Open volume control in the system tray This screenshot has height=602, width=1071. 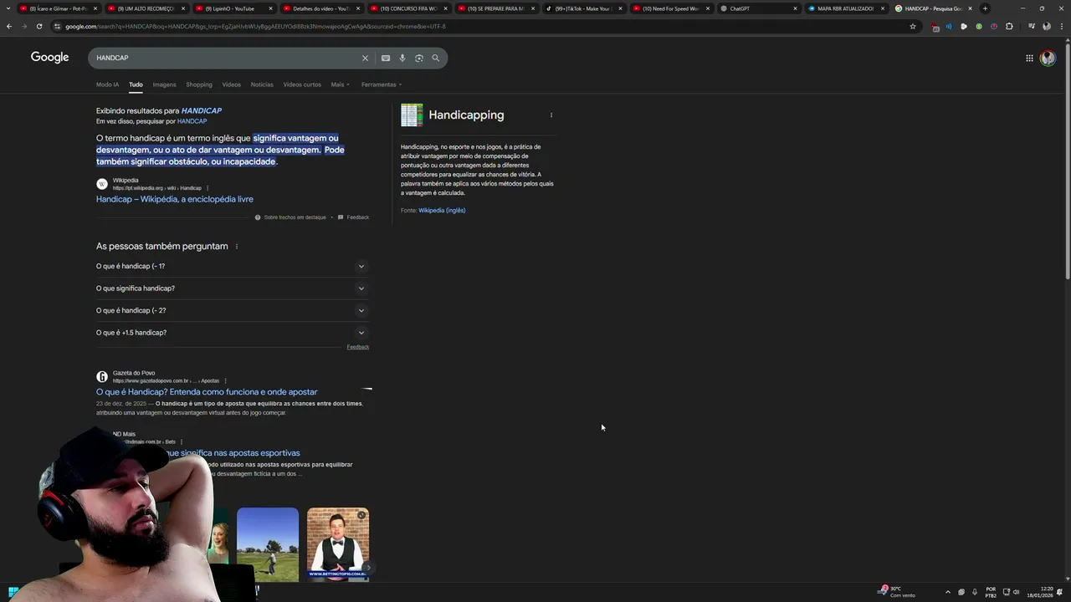tap(1017, 592)
